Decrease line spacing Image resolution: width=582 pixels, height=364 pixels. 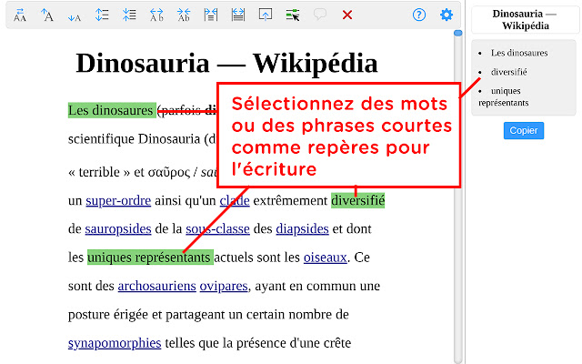click(129, 15)
